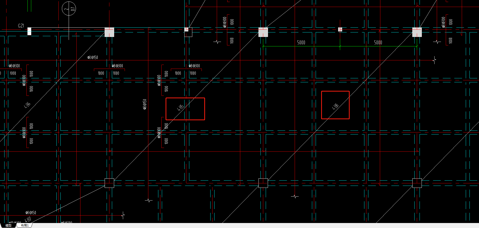Screen dimensions: 479x228
Task: Switch to the 模型 tab
Action: [8, 226]
